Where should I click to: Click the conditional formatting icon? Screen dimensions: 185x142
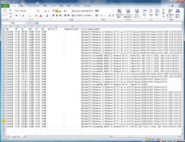(x=119, y=13)
